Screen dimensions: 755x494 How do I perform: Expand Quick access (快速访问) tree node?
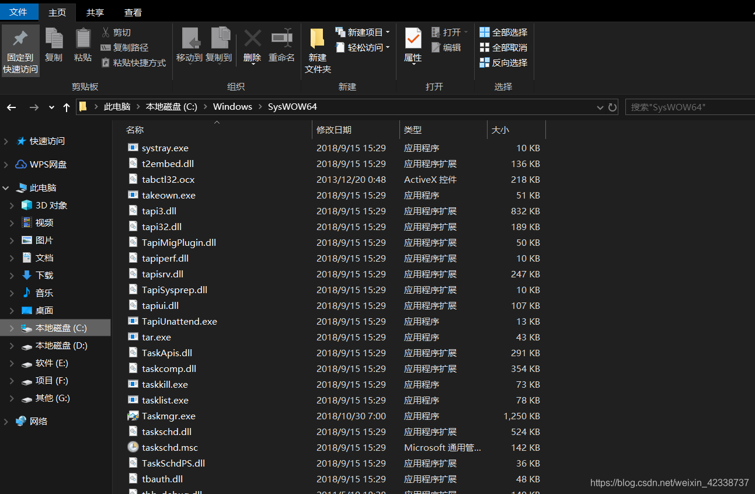point(6,141)
